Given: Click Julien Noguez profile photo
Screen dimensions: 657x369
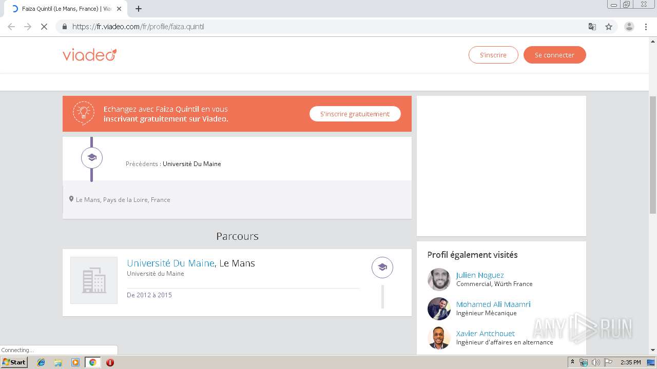Looking at the screenshot, I should coord(439,279).
